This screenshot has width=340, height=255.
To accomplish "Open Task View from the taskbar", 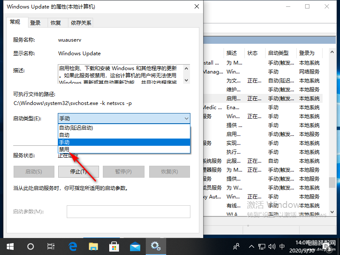I will click(x=51, y=246).
